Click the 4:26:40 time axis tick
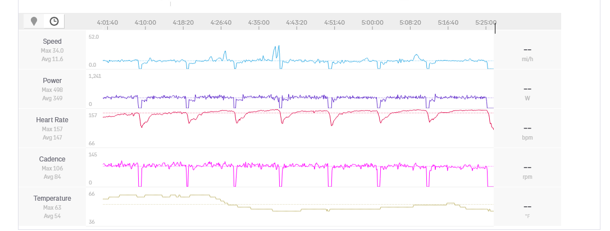 click(221, 22)
